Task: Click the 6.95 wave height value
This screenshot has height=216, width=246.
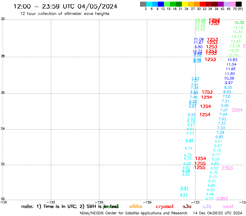Action: coord(225,106)
